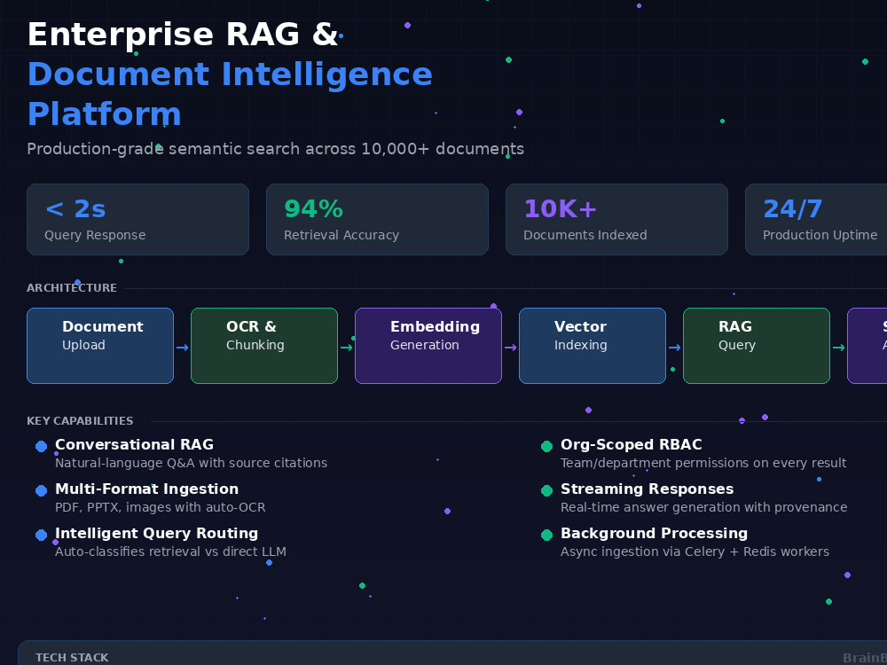Image resolution: width=887 pixels, height=665 pixels.
Task: Click the '< 2s' Query Response card
Action: (137, 219)
